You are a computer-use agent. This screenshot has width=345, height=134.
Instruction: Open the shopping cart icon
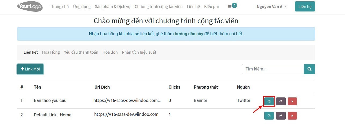(230, 7)
